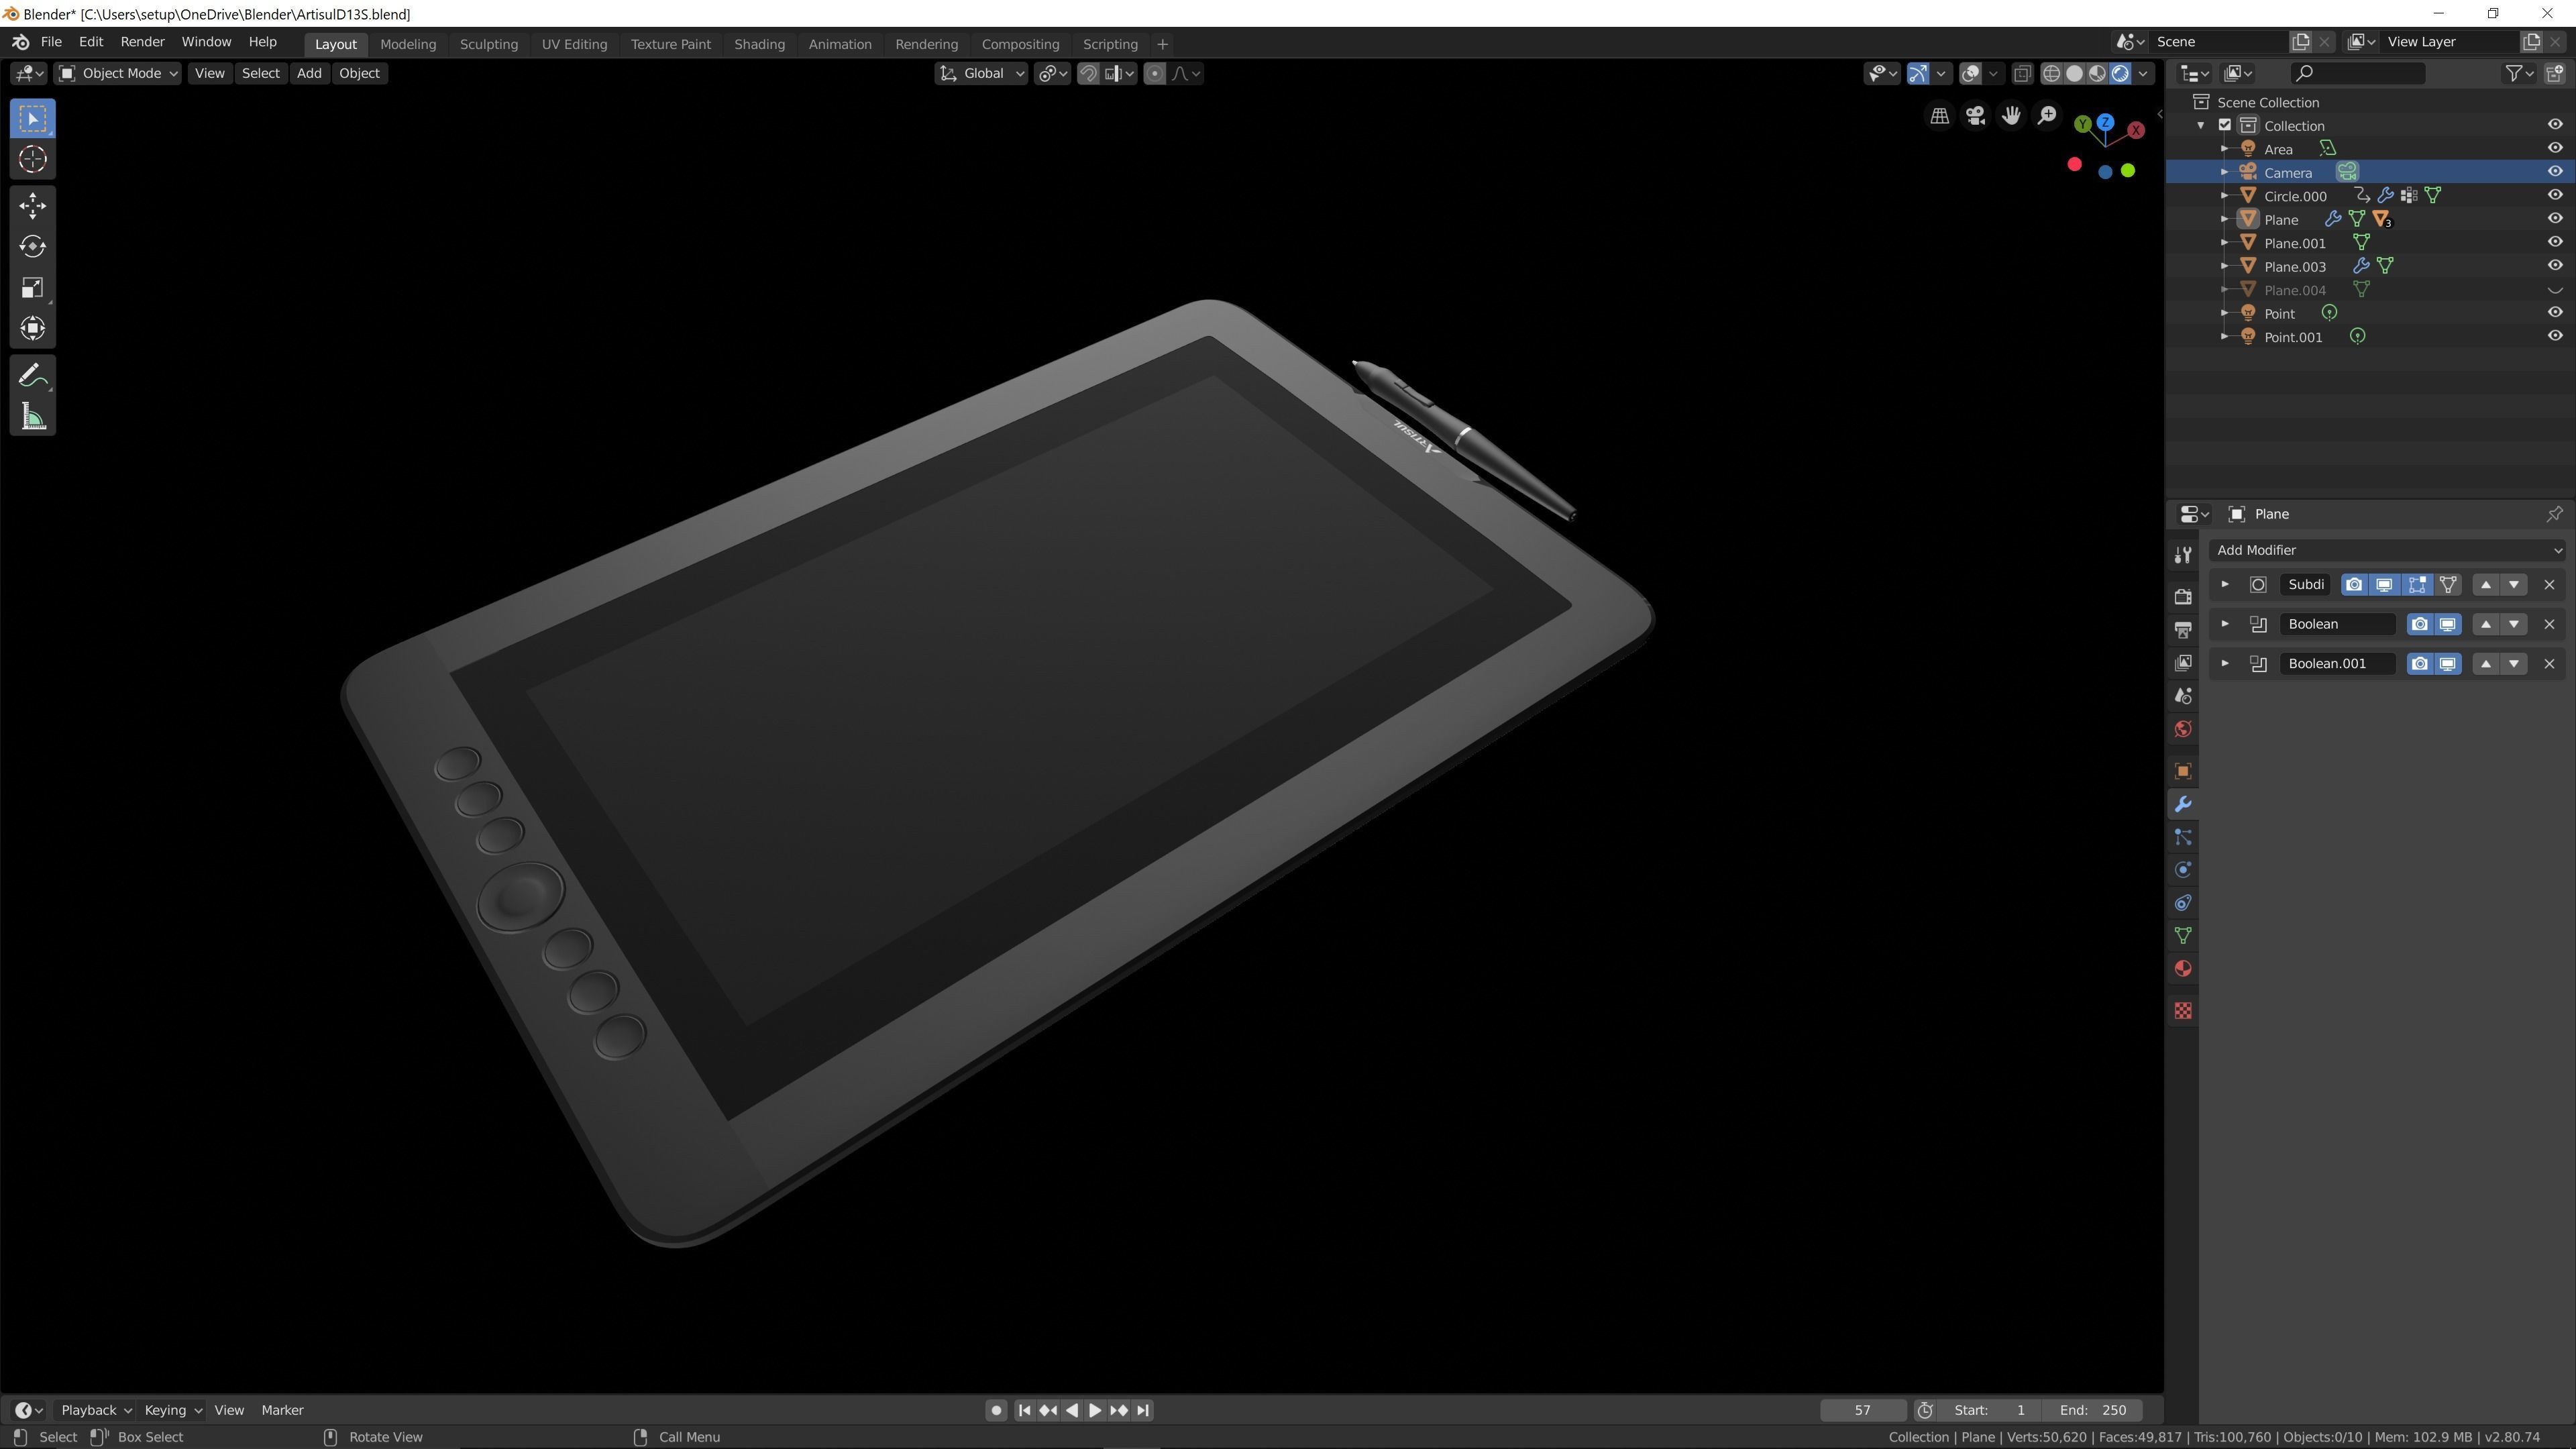Click the current frame field 57
Image resolution: width=2576 pixels, height=1449 pixels.
pyautogui.click(x=1862, y=1410)
